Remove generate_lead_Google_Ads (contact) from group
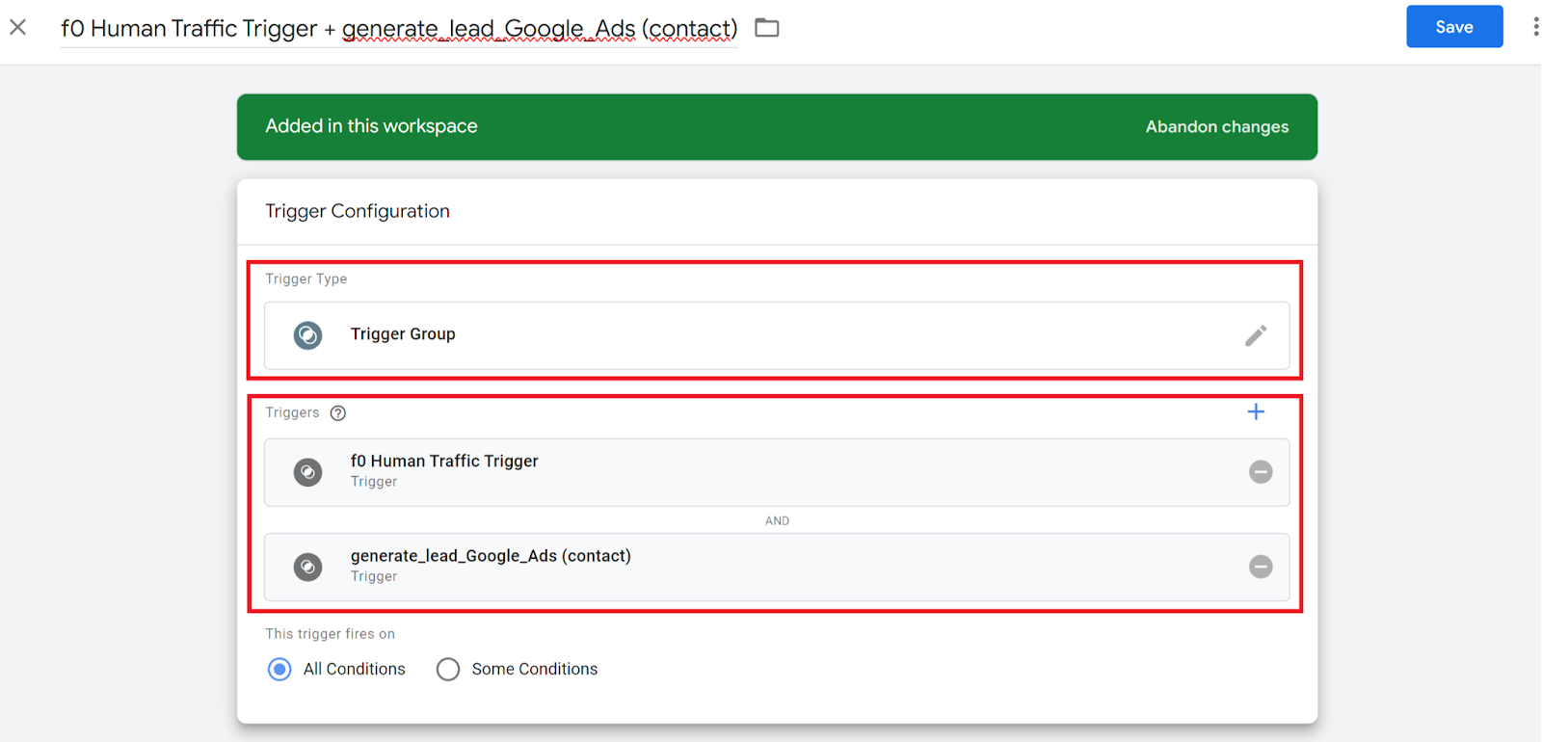 click(x=1261, y=567)
